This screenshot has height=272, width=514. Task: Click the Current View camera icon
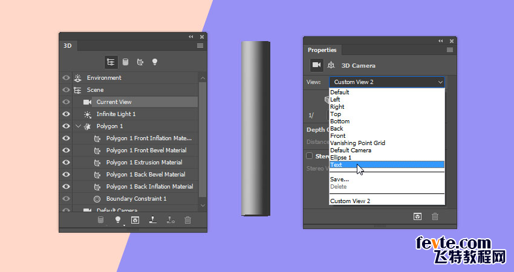pos(87,102)
